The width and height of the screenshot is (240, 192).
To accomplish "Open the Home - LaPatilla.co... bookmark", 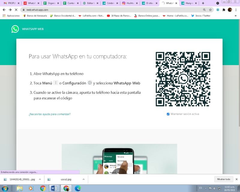I will 175,16.
